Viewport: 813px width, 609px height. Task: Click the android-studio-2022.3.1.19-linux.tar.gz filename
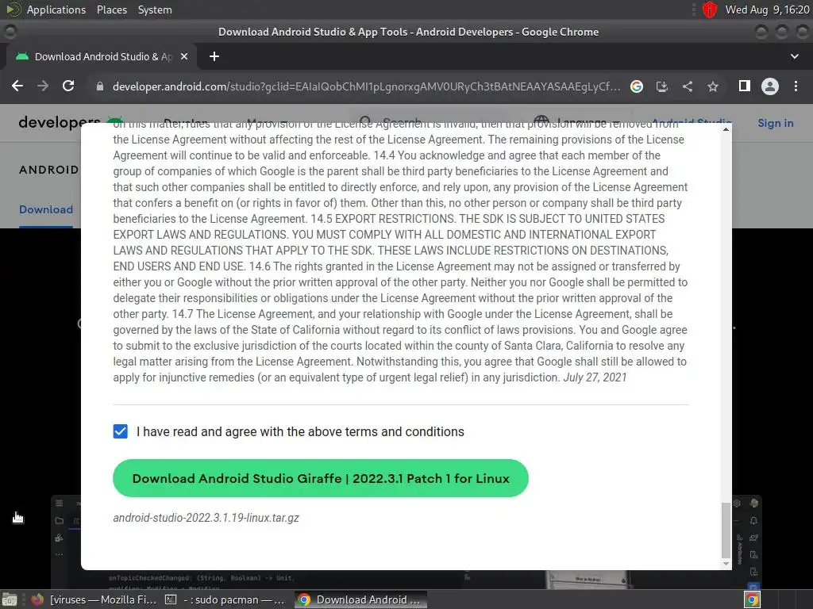click(206, 518)
